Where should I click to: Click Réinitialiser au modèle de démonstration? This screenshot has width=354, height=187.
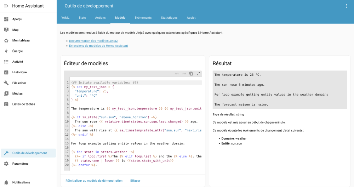click(x=94, y=181)
